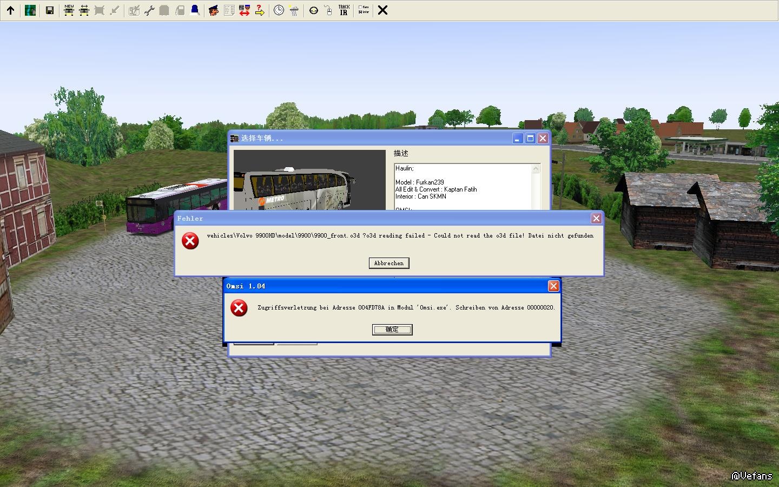
Task: Open the driver face icon
Action: pos(214,10)
